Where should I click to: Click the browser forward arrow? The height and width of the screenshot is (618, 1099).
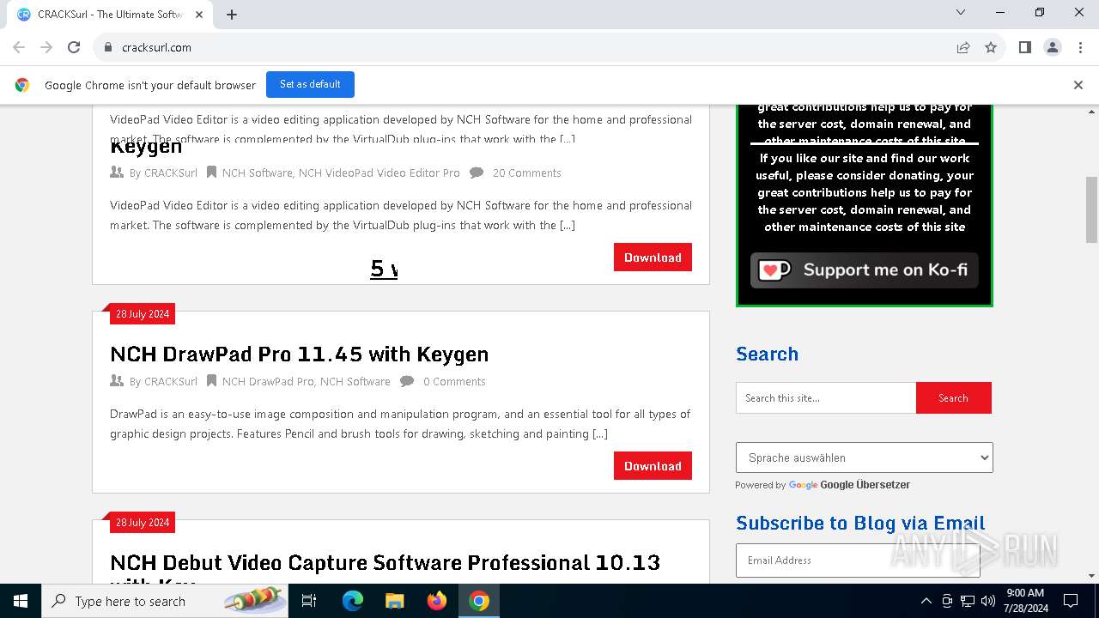46,47
